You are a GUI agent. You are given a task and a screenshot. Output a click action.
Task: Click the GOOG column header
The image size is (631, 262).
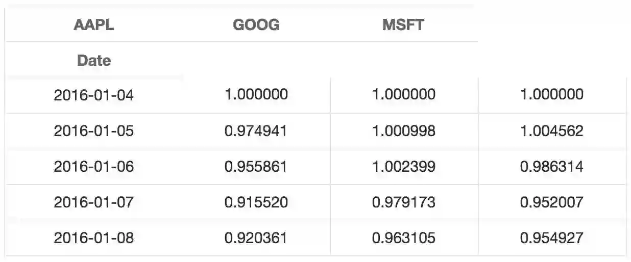tap(256, 25)
